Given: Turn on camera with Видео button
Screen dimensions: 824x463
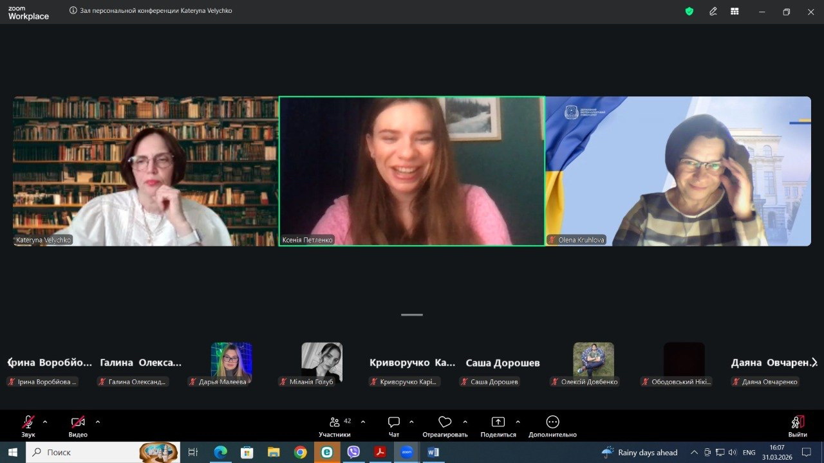Looking at the screenshot, I should pos(78,422).
